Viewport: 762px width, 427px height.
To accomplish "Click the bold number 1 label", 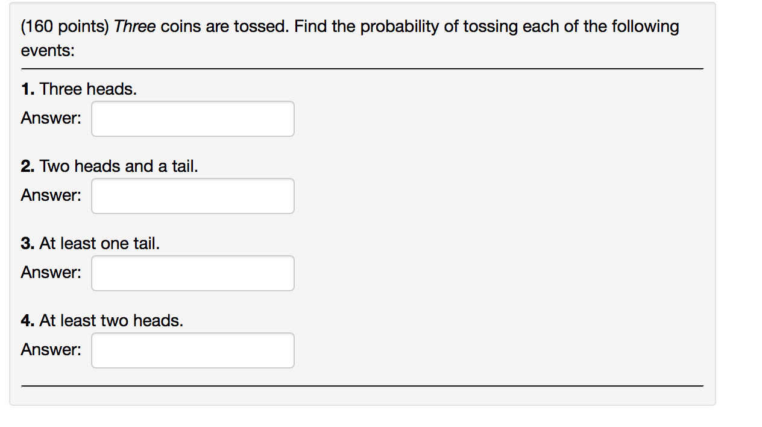I will (27, 89).
